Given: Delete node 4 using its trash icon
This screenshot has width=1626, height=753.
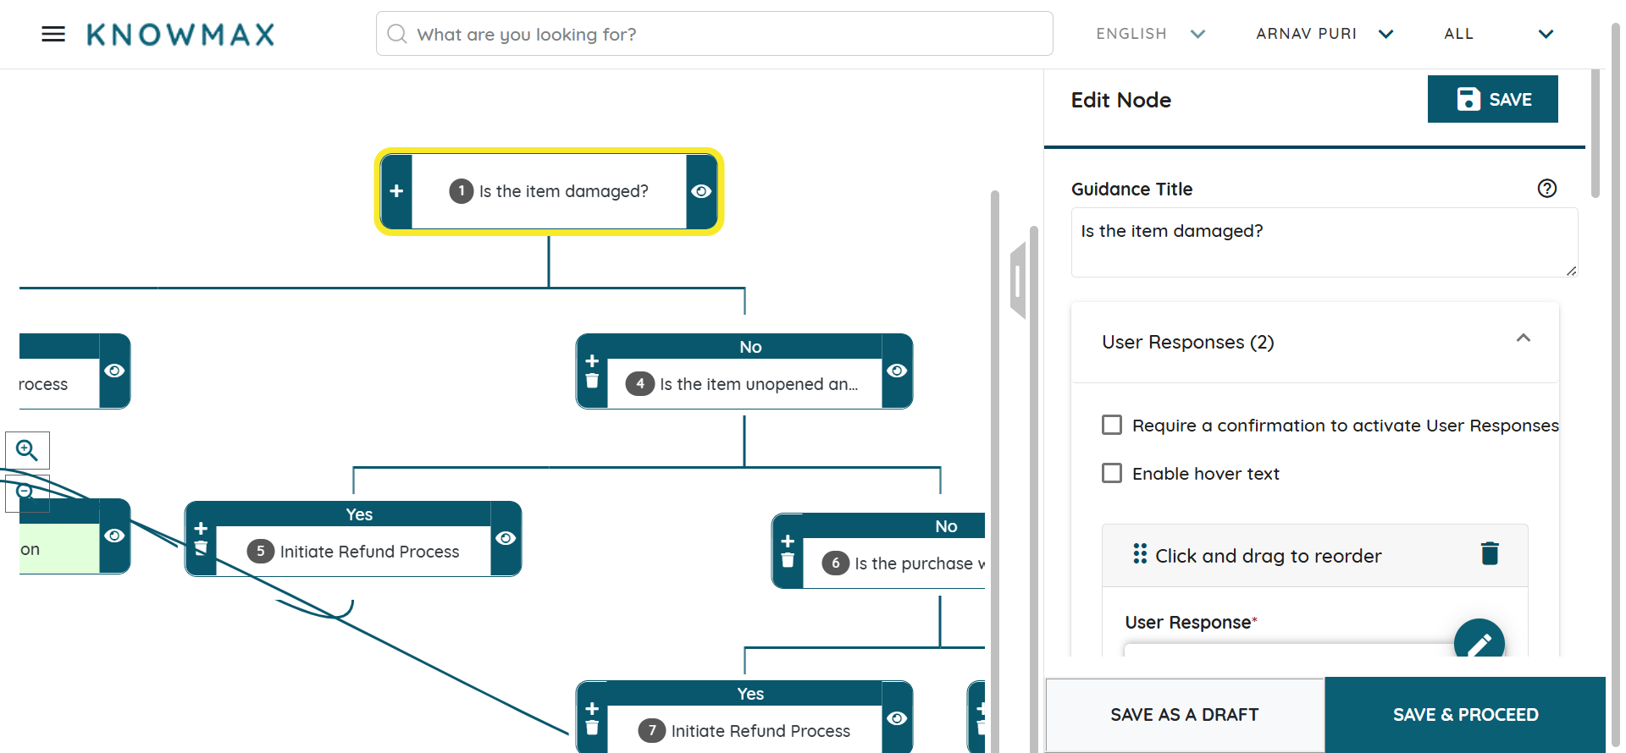Looking at the screenshot, I should pos(592,382).
